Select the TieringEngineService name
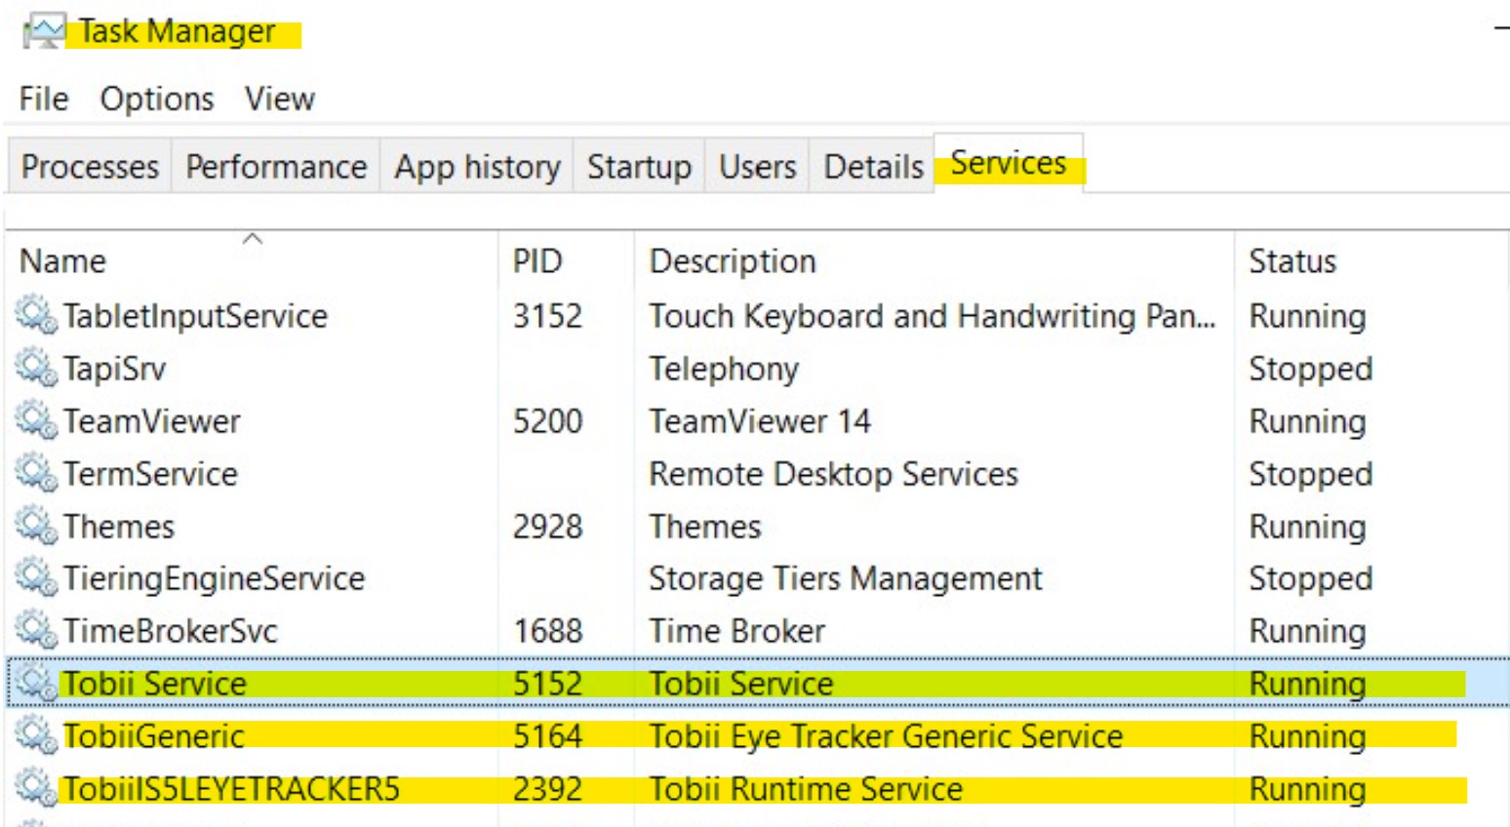Viewport: 1510px width, 827px height. (x=214, y=578)
